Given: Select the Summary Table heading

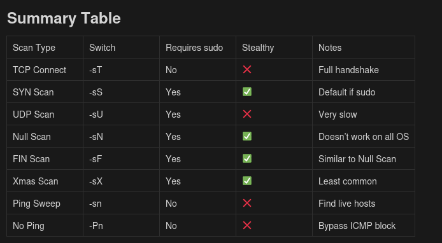Looking at the screenshot, I should 64,18.
